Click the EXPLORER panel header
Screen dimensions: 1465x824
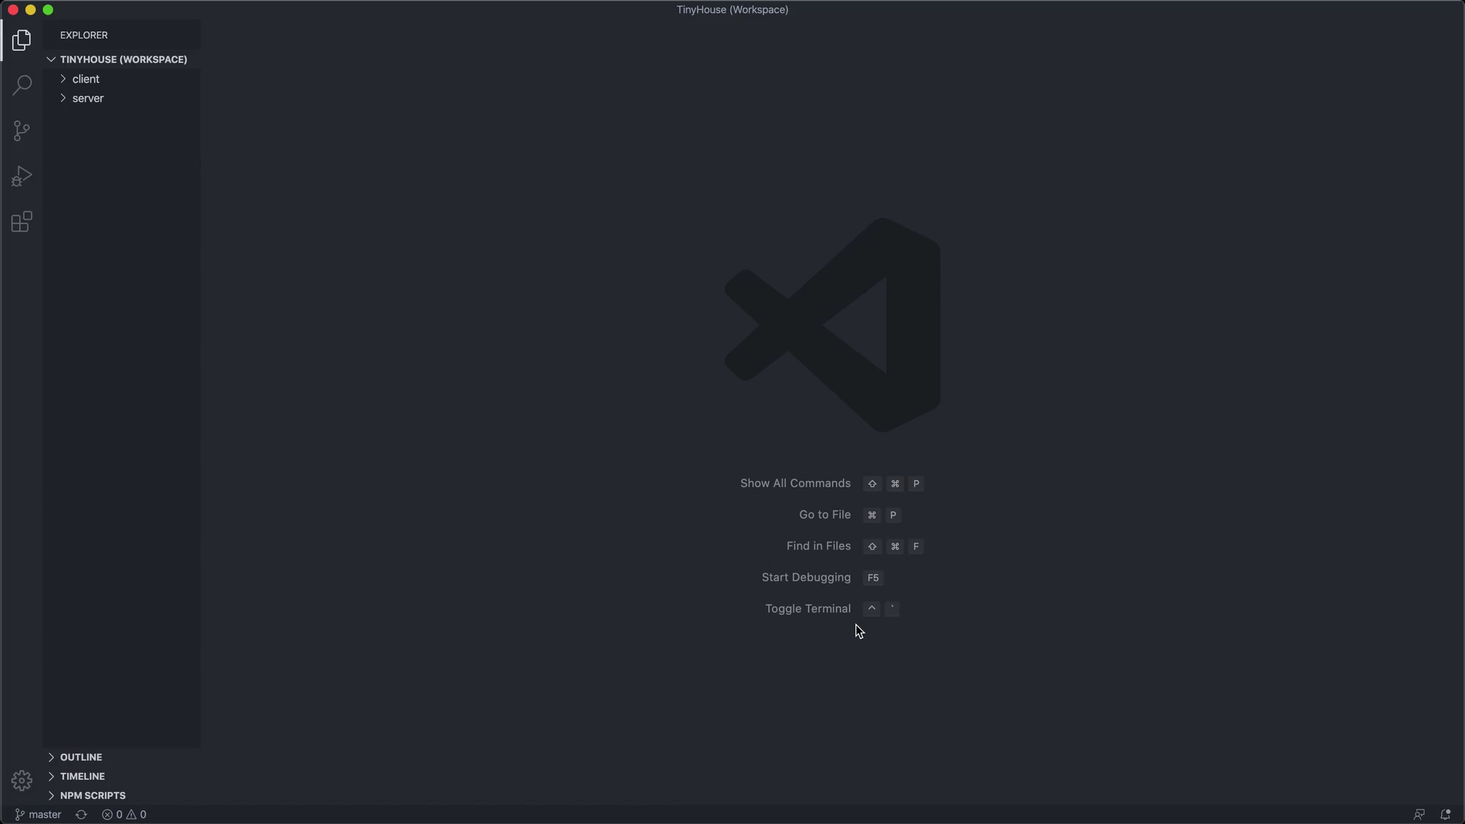(84, 34)
